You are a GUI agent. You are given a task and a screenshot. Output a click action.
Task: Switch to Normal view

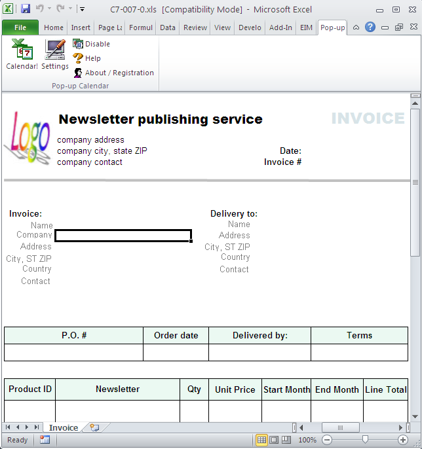click(x=261, y=440)
